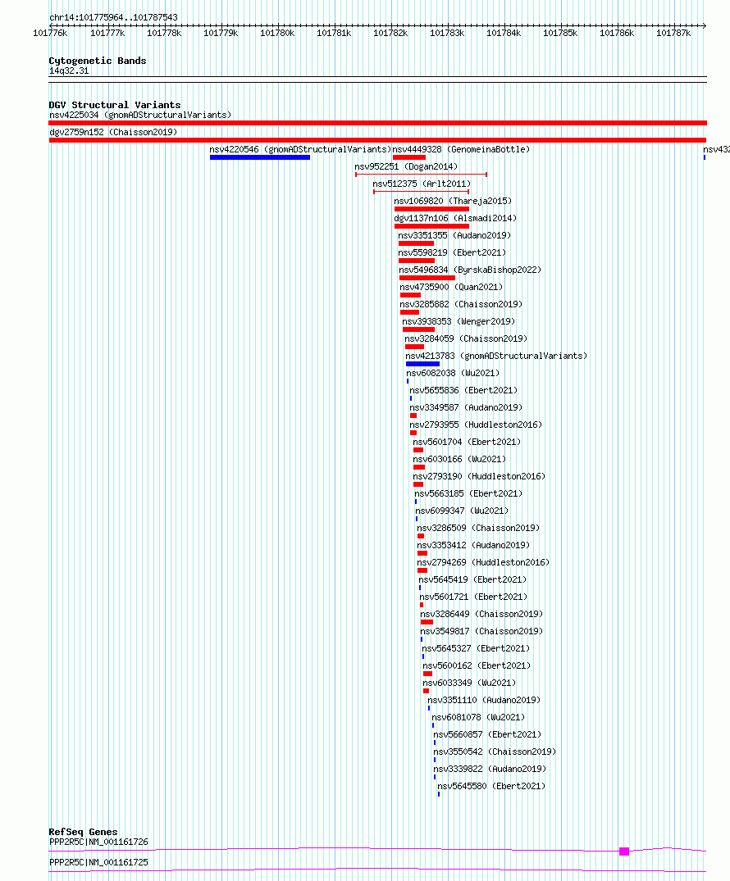The height and width of the screenshot is (881, 730).
Task: Click nsv6033349 (Wu2021) label
Action: coord(470,683)
